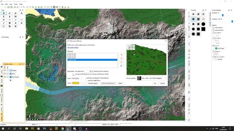Image resolution: width=234 pixels, height=131 pixels.
Task: Click the bottom button beside the Objects list
Action: click(121, 65)
